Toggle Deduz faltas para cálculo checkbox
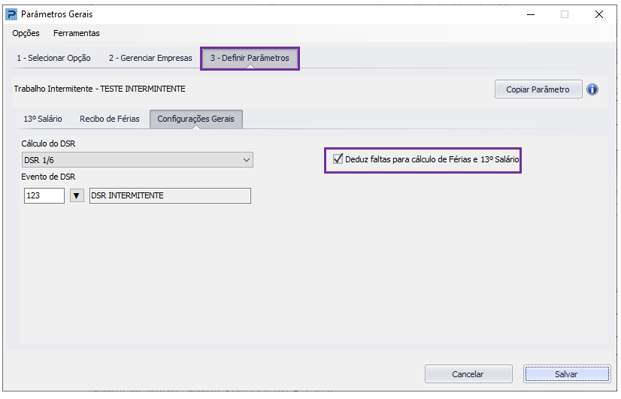 tap(338, 159)
